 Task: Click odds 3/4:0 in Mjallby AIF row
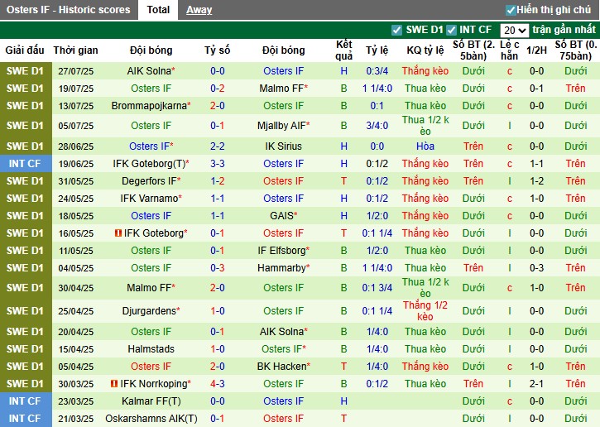click(377, 126)
